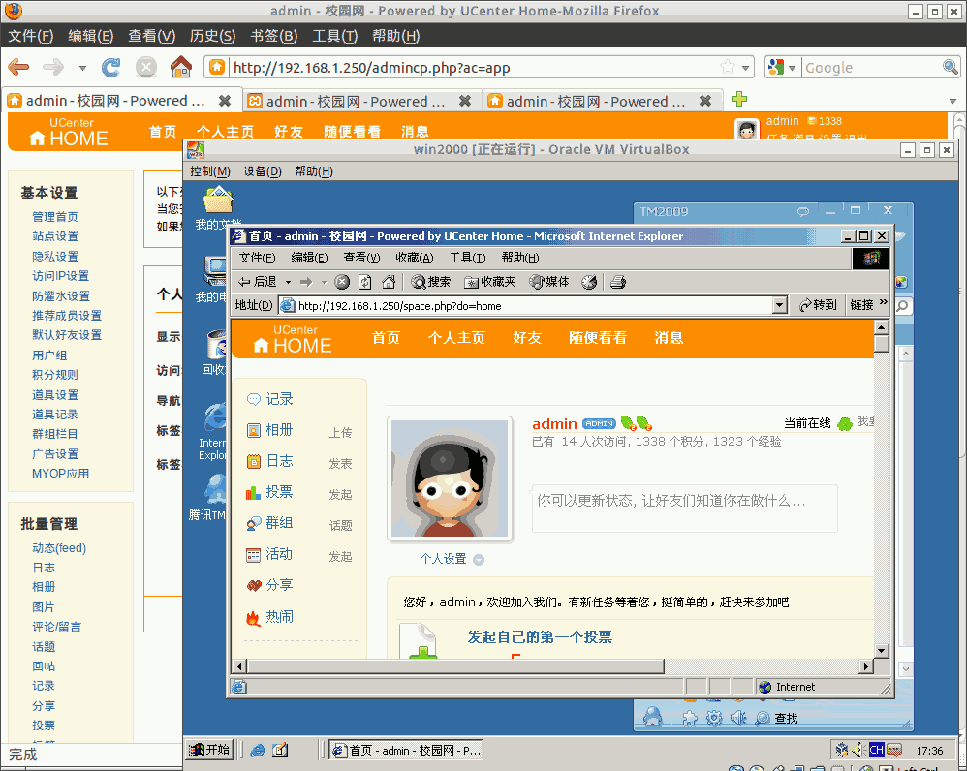
Task: Expand the 个人设置 dropdown under the avatar
Action: (479, 560)
